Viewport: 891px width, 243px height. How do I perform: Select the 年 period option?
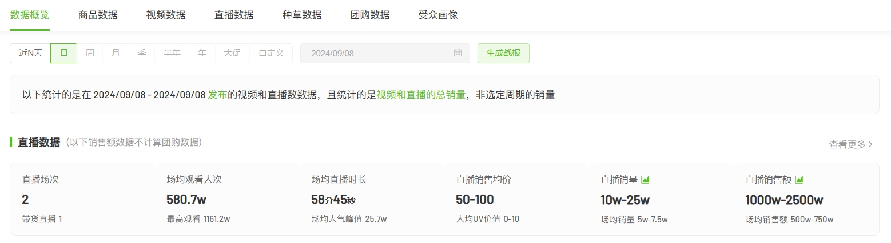tap(202, 53)
